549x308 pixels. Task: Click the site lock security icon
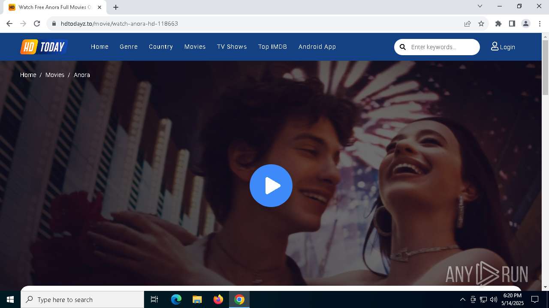[x=54, y=24]
